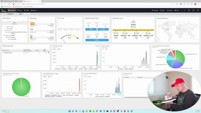Open the Sessions viewer in top navigation
The width and height of the screenshot is (201, 113).
coord(155,10)
